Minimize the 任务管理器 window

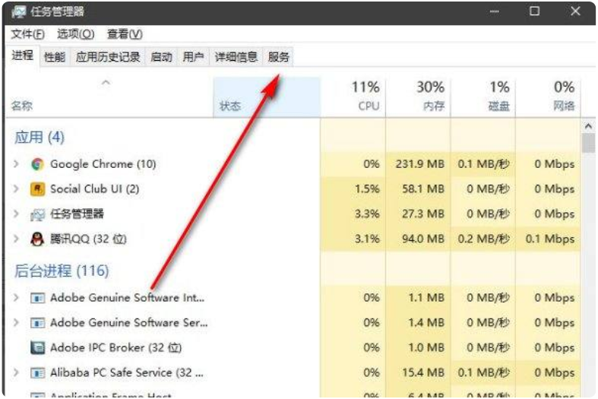494,11
